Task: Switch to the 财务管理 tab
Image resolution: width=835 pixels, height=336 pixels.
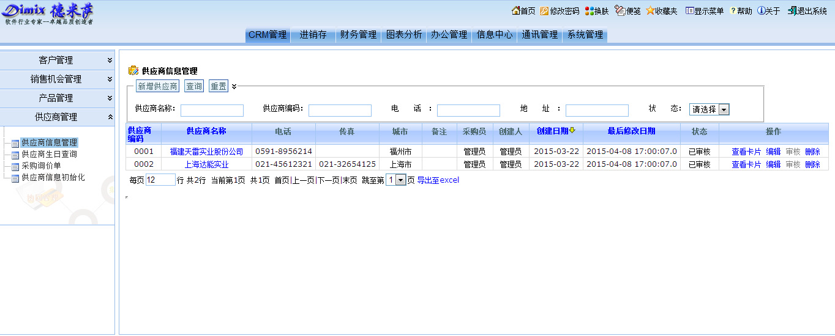Action: tap(358, 35)
